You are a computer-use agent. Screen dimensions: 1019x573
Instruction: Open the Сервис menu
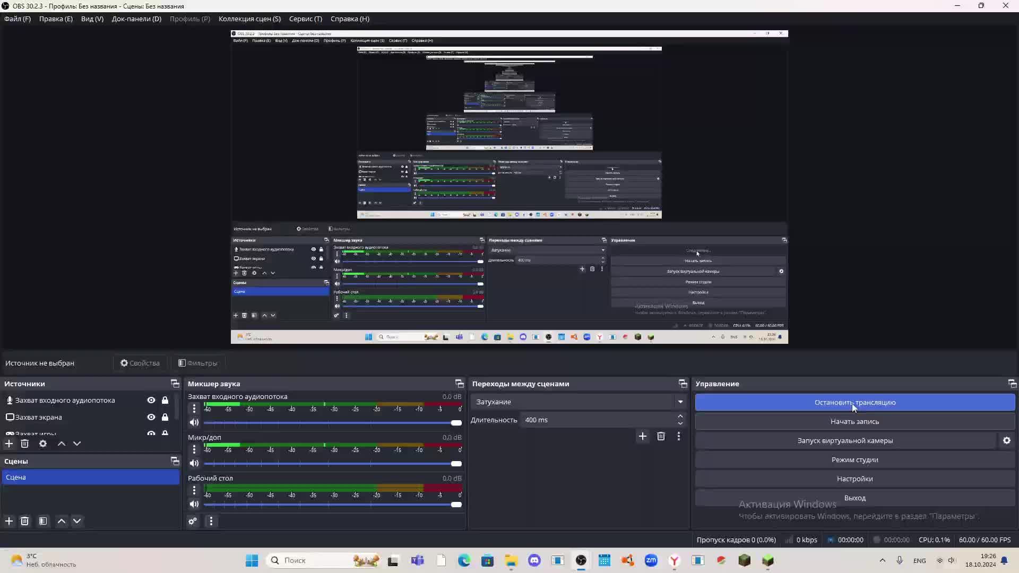coord(305,19)
